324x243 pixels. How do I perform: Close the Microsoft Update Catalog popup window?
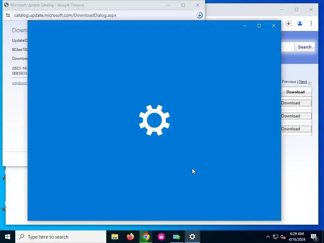click(x=198, y=5)
